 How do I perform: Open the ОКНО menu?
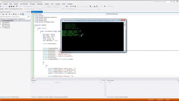64,4
